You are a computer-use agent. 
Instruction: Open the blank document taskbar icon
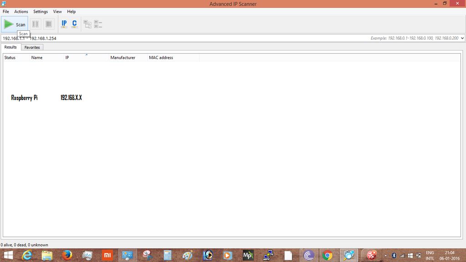point(288,255)
